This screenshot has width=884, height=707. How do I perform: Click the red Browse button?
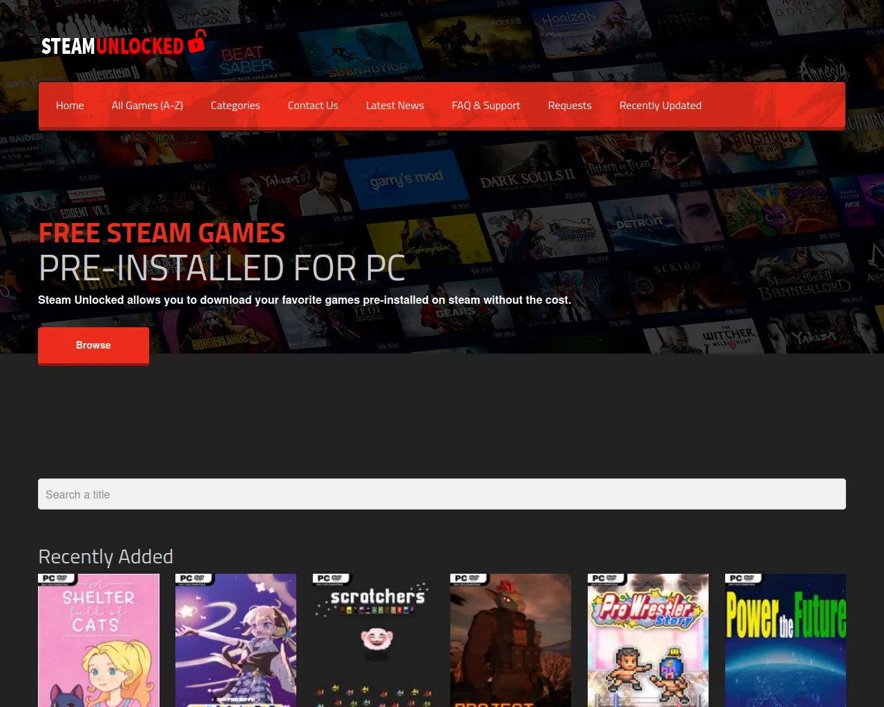[x=93, y=345]
